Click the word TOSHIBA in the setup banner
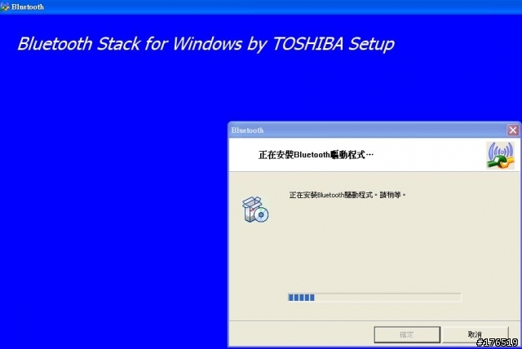 click(307, 44)
